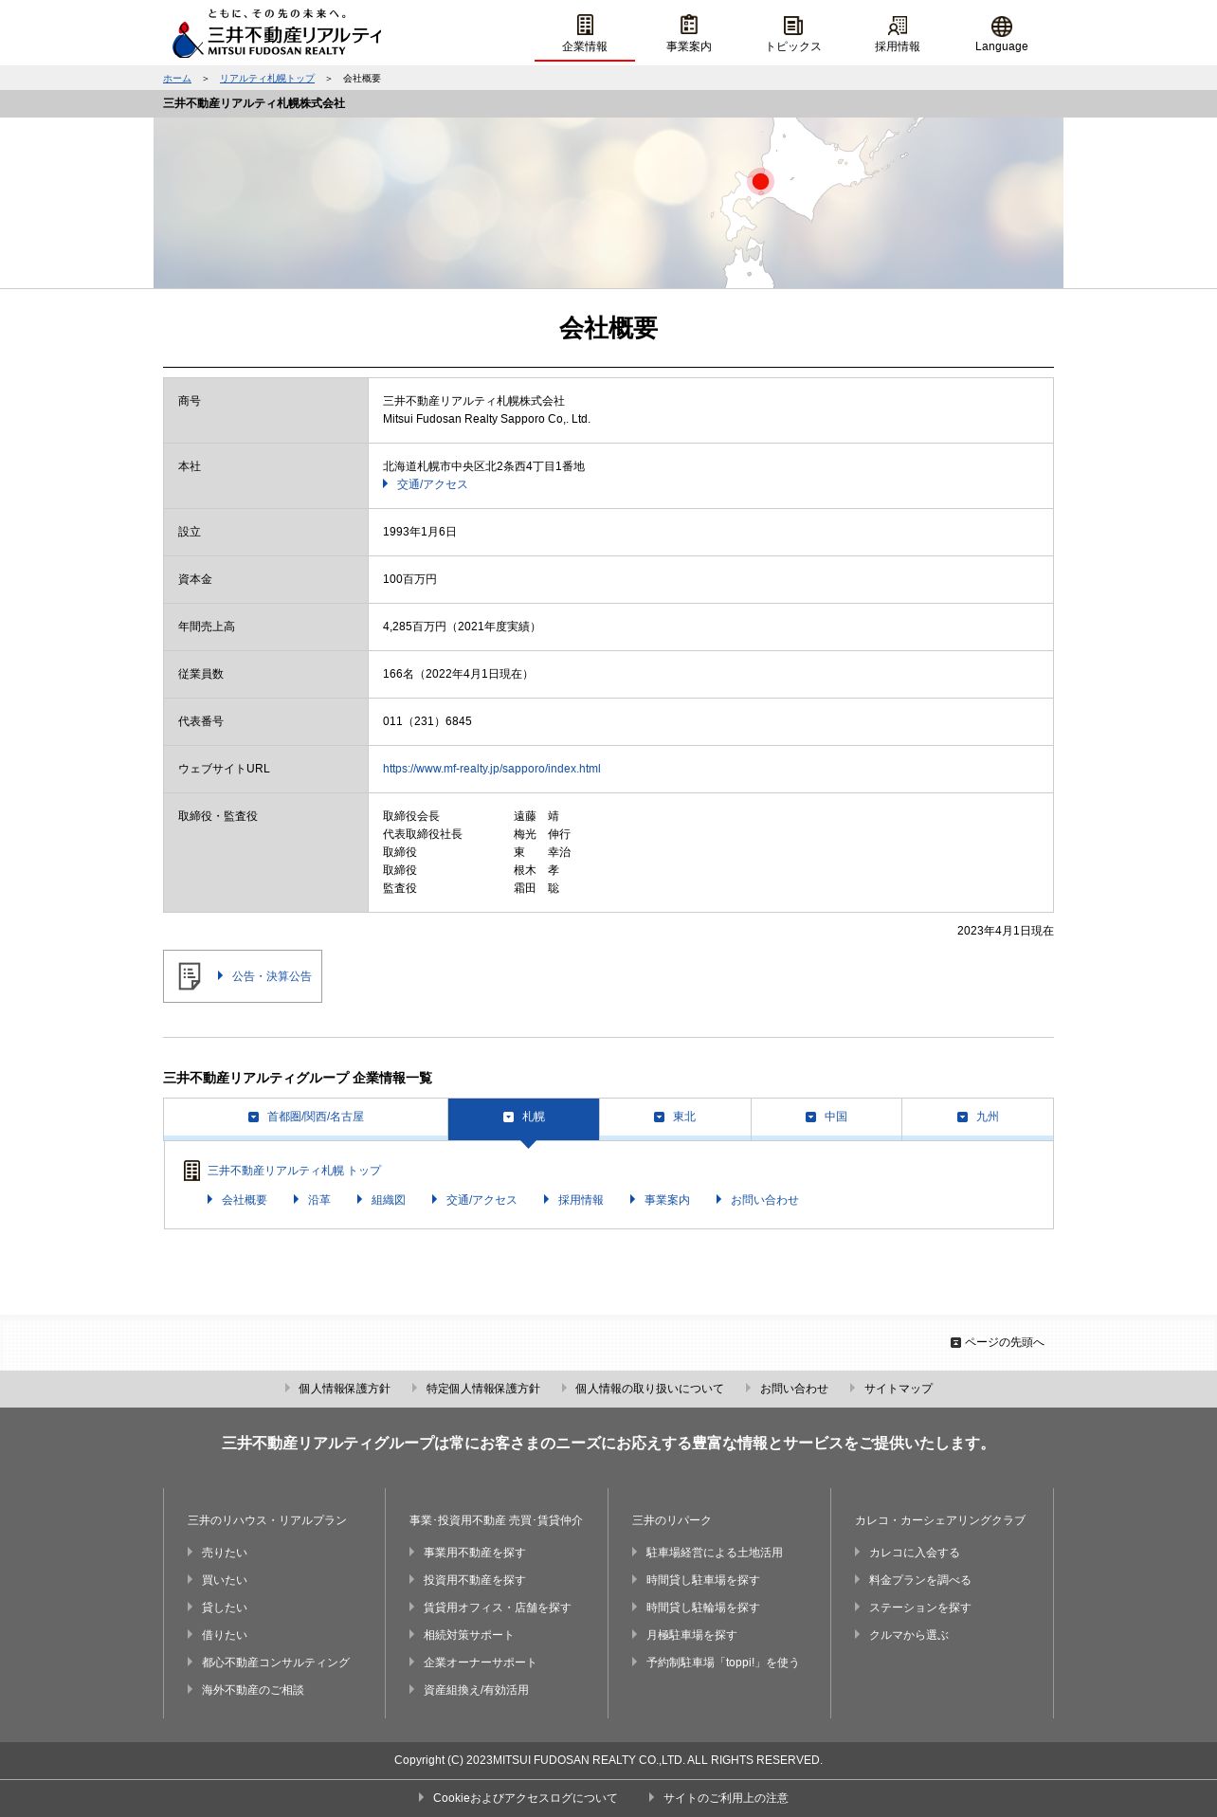Viewport: 1217px width, 1817px height.
Task: Click the Language globe icon
Action: coord(1002,26)
